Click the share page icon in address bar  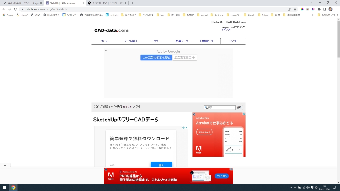click(289, 9)
